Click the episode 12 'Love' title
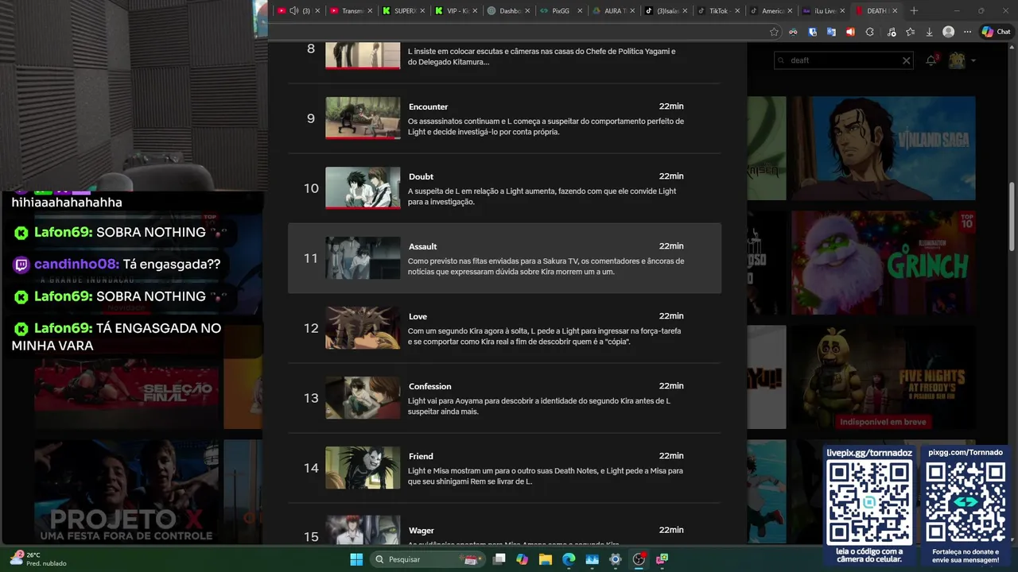Image resolution: width=1018 pixels, height=572 pixels. [x=418, y=316]
